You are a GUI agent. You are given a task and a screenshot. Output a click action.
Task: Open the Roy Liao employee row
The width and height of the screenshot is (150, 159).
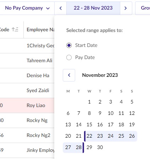coord(27,105)
